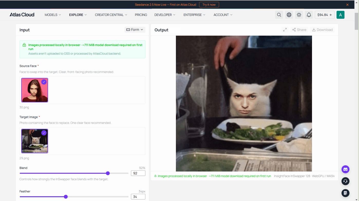Expand the CREATOR CENTRAL menu

pyautogui.click(x=111, y=15)
